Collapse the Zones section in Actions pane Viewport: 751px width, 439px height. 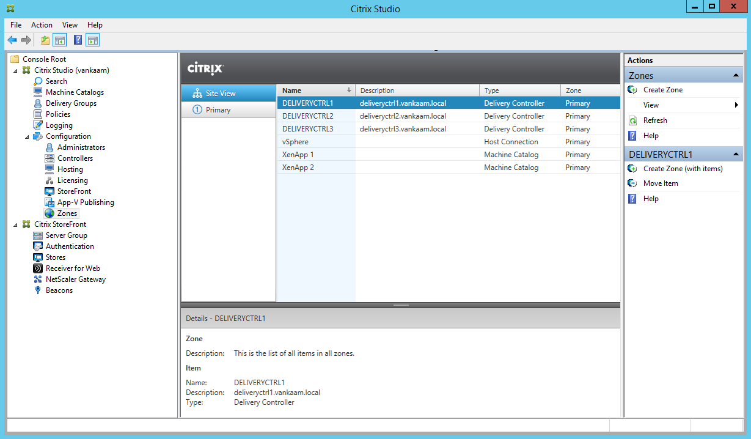(x=736, y=76)
